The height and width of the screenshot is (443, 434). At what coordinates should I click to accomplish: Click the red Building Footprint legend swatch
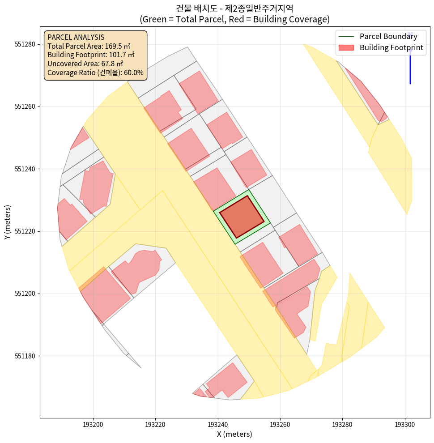pos(346,47)
